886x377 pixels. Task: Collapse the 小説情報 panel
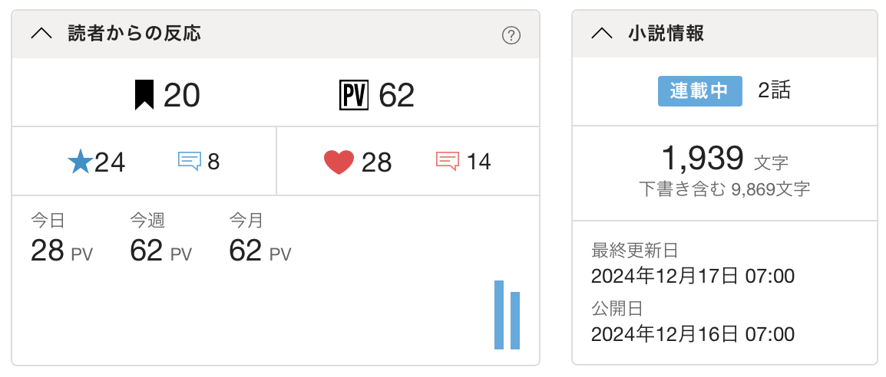(603, 34)
